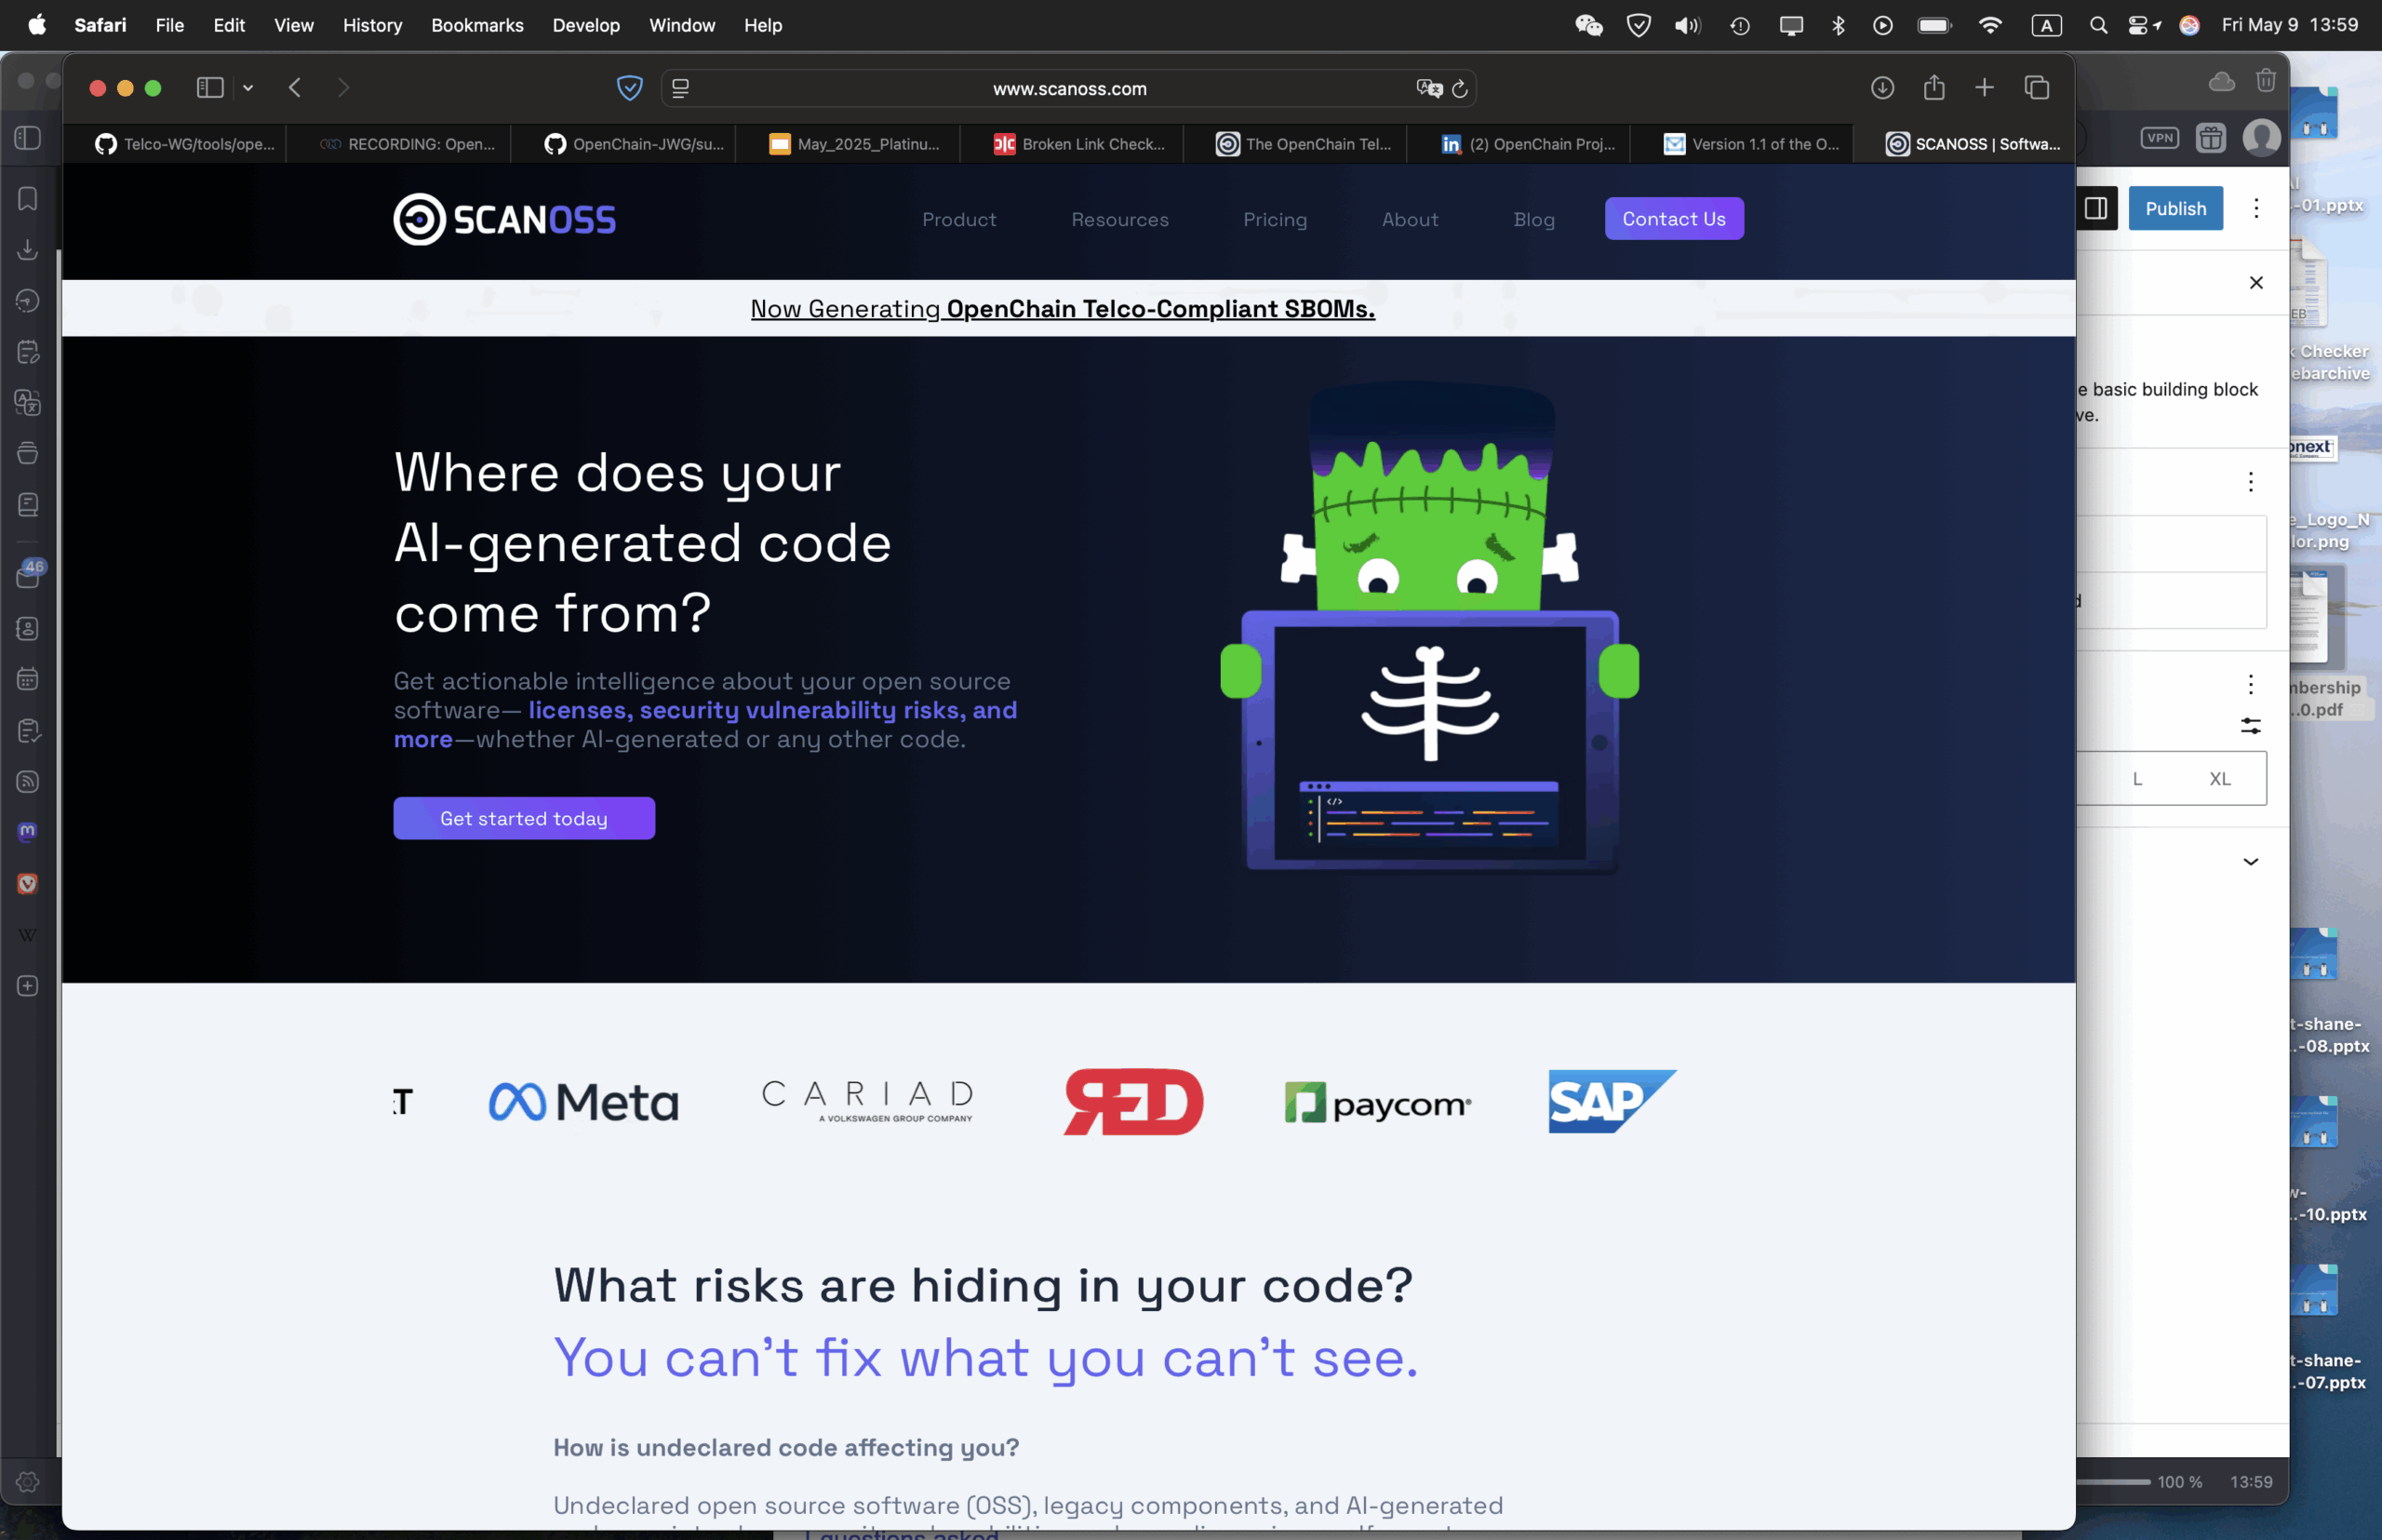Click Get started today button

[x=523, y=818]
